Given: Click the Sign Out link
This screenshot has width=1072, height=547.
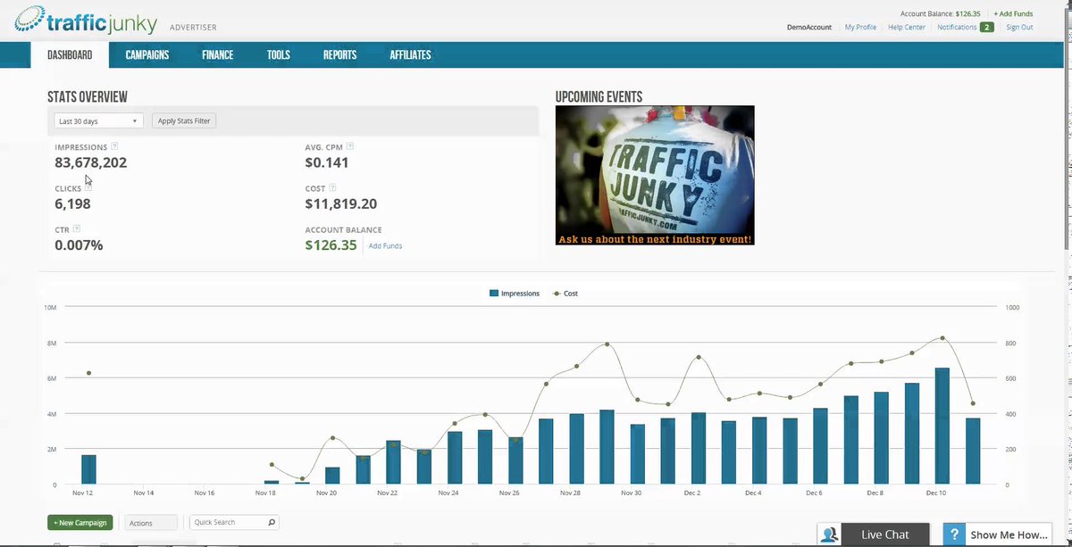Looking at the screenshot, I should click(1019, 28).
